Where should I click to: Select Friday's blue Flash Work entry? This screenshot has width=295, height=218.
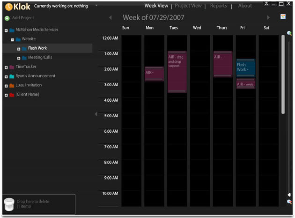point(246,68)
